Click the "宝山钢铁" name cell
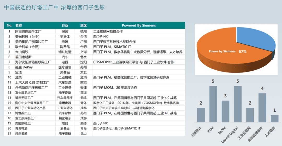Viewport: 282px width, 146px height. pyautogui.click(x=21, y=52)
